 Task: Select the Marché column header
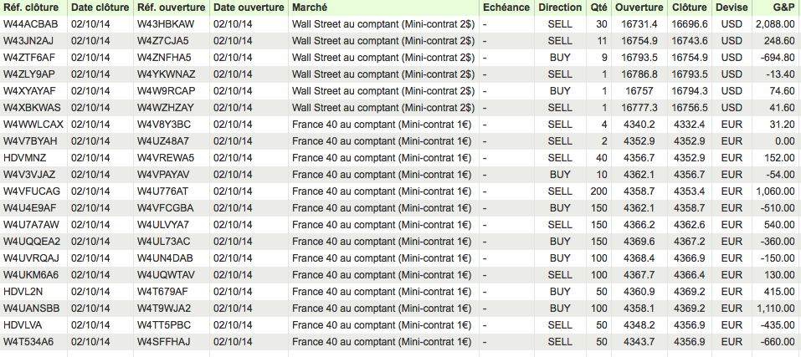point(311,8)
